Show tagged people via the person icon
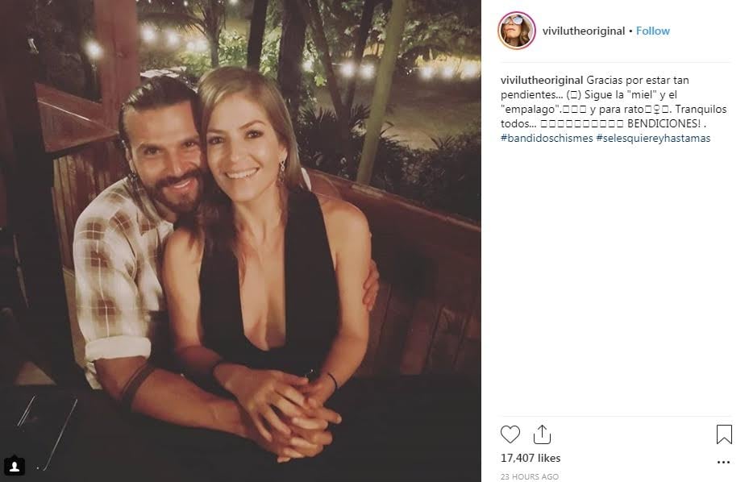This screenshot has height=482, width=749. (x=14, y=466)
